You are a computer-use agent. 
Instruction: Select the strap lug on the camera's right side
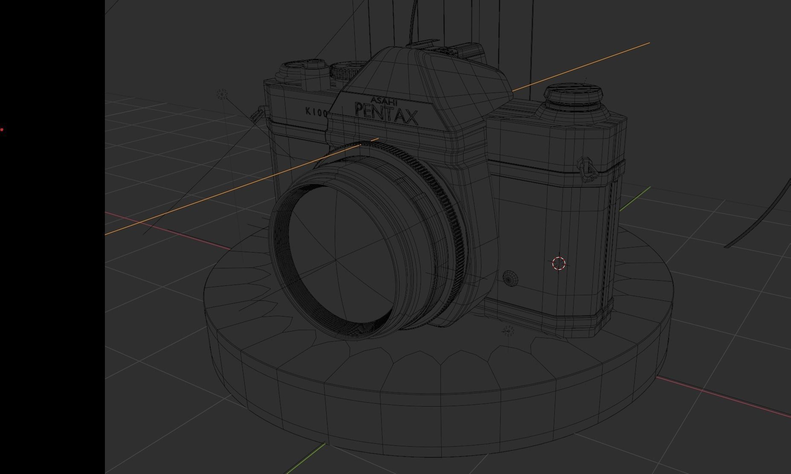[x=588, y=169]
